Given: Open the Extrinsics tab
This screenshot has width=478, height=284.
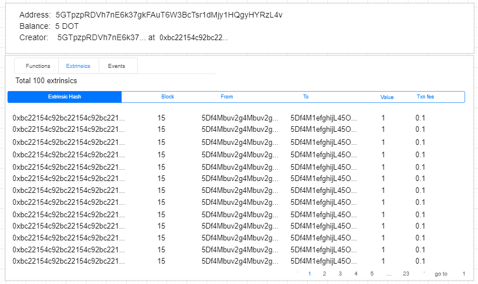Looking at the screenshot, I should click(x=78, y=66).
